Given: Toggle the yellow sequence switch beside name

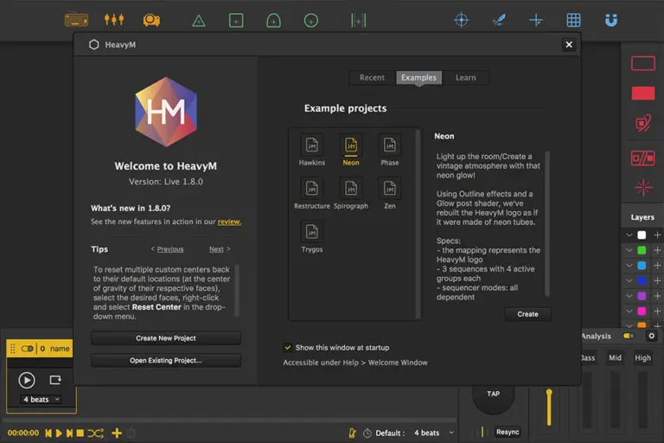Looking at the screenshot, I should 28,349.
